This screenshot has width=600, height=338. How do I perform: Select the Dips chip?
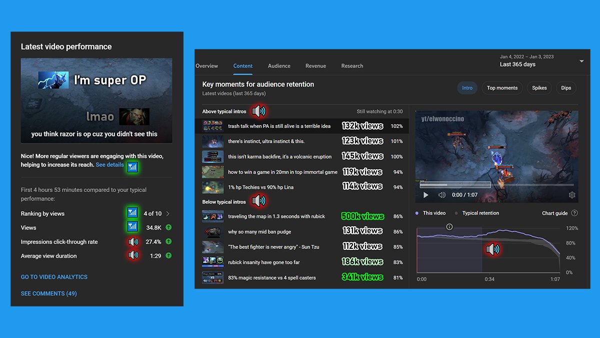pyautogui.click(x=566, y=88)
